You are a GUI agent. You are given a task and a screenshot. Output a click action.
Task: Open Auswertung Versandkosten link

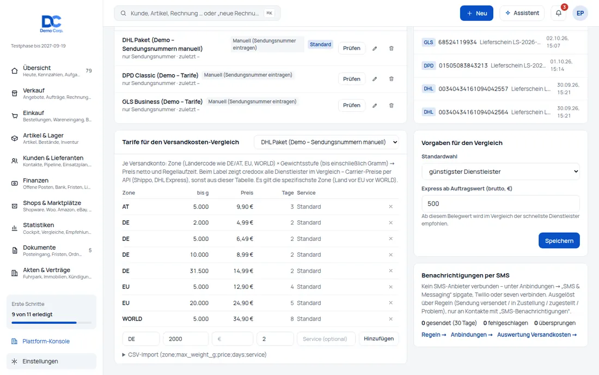coord(537,335)
